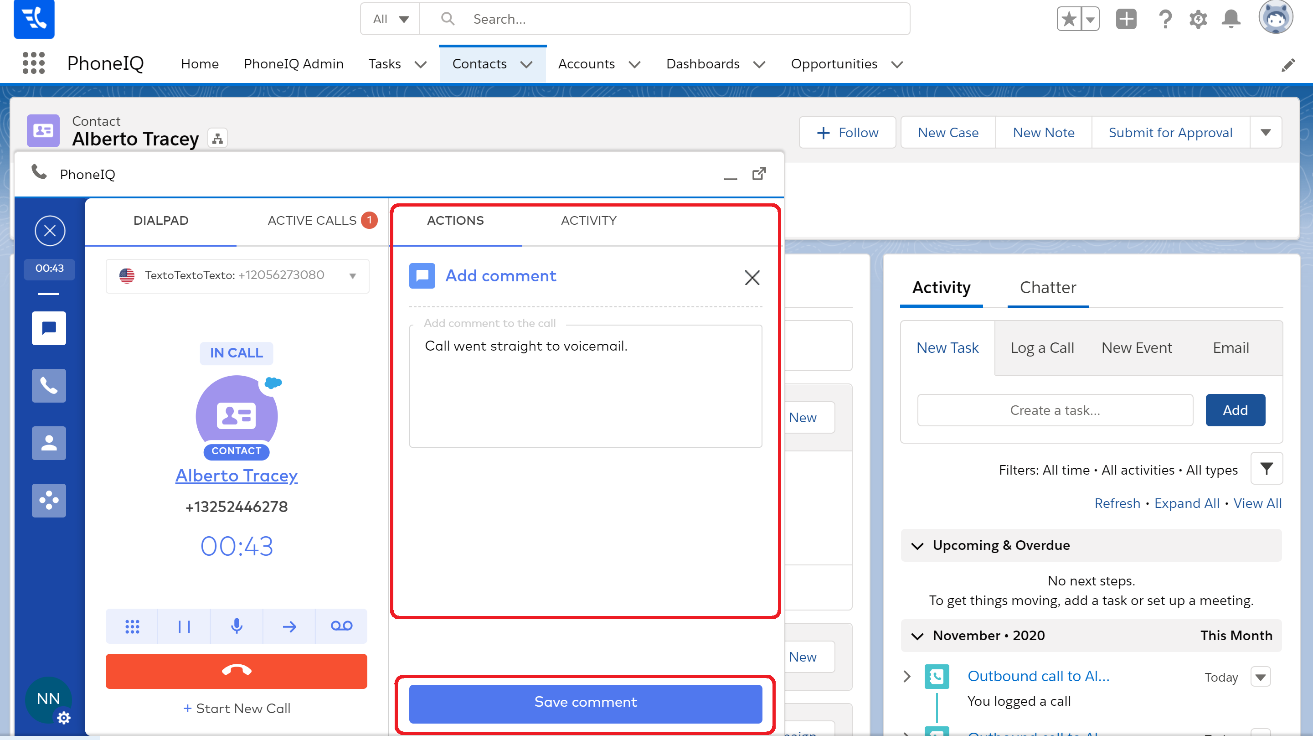
Task: Open the activity filter funnel icon
Action: 1266,469
